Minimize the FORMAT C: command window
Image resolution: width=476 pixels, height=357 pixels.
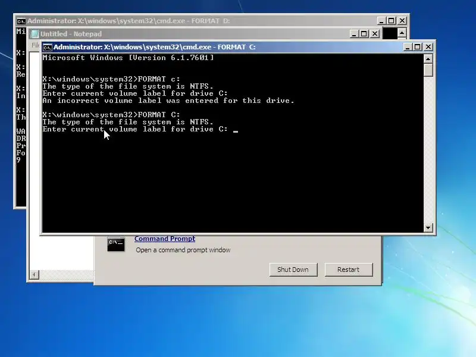[x=408, y=47]
